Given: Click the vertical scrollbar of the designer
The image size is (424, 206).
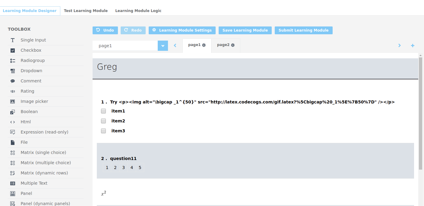Looking at the screenshot, I should click(x=420, y=113).
